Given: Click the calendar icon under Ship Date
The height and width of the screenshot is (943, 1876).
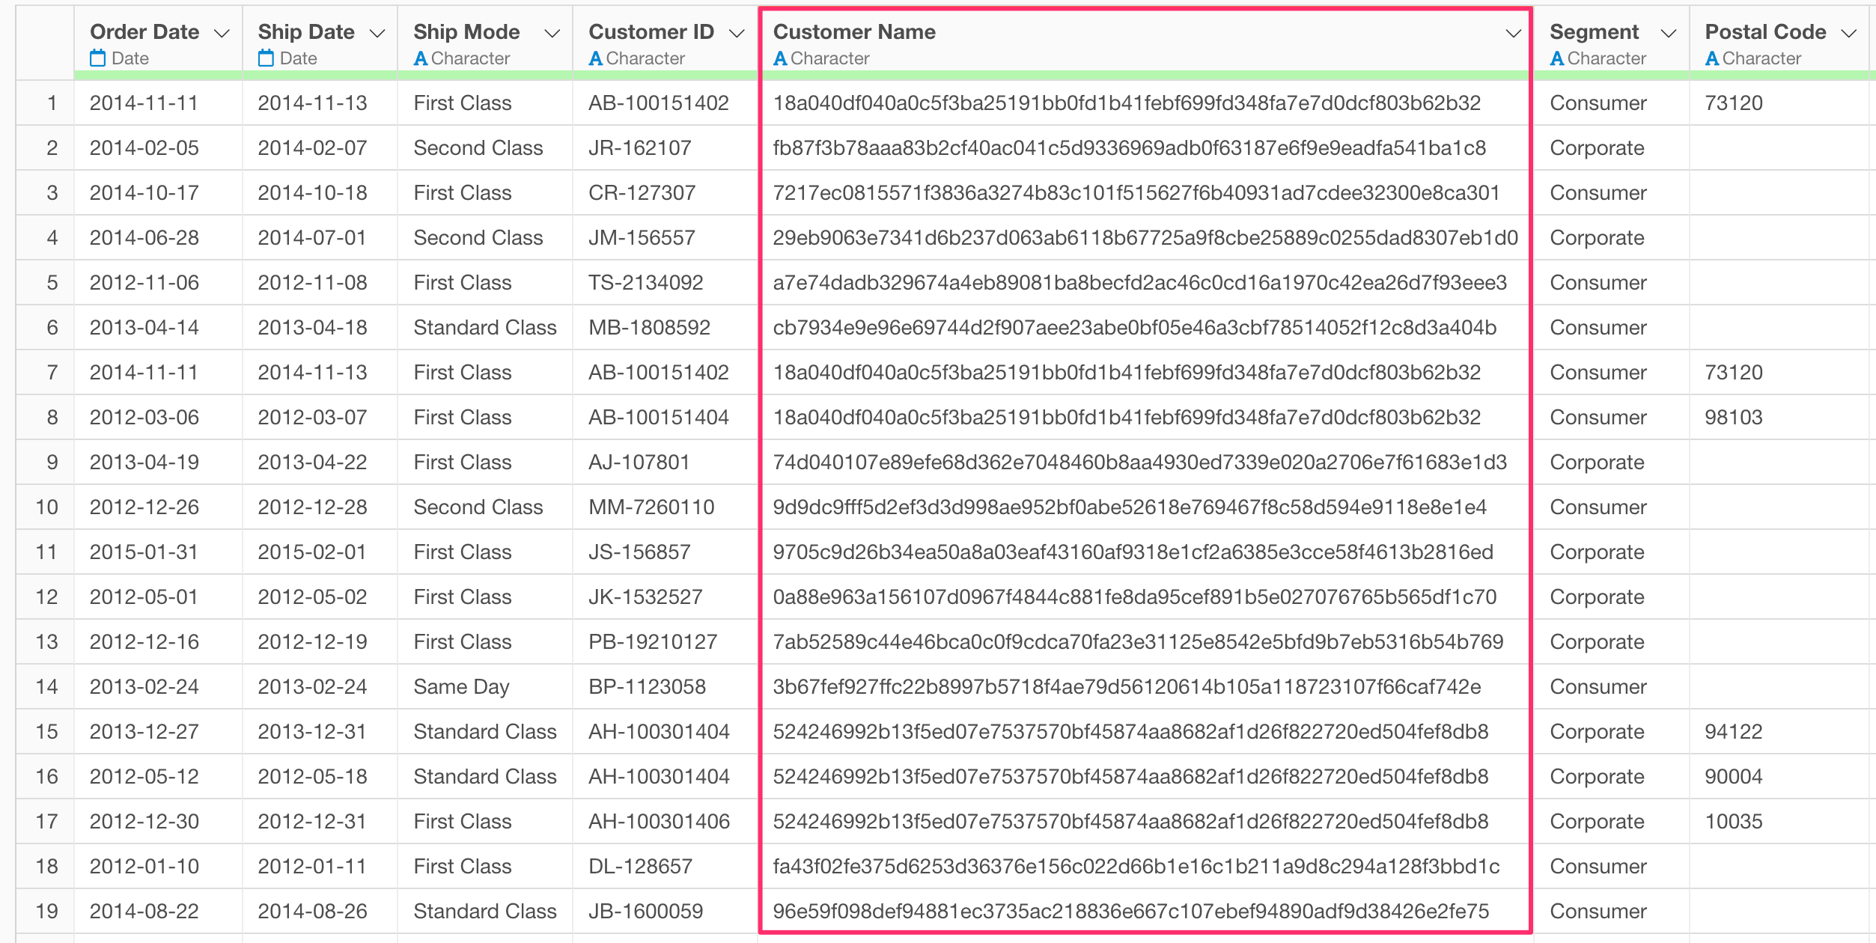Looking at the screenshot, I should [266, 58].
